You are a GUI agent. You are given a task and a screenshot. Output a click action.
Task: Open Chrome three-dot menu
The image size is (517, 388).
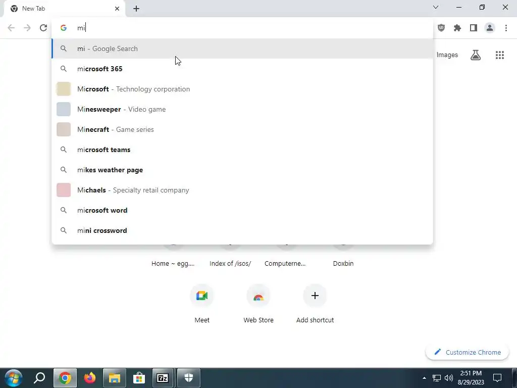[x=506, y=28]
